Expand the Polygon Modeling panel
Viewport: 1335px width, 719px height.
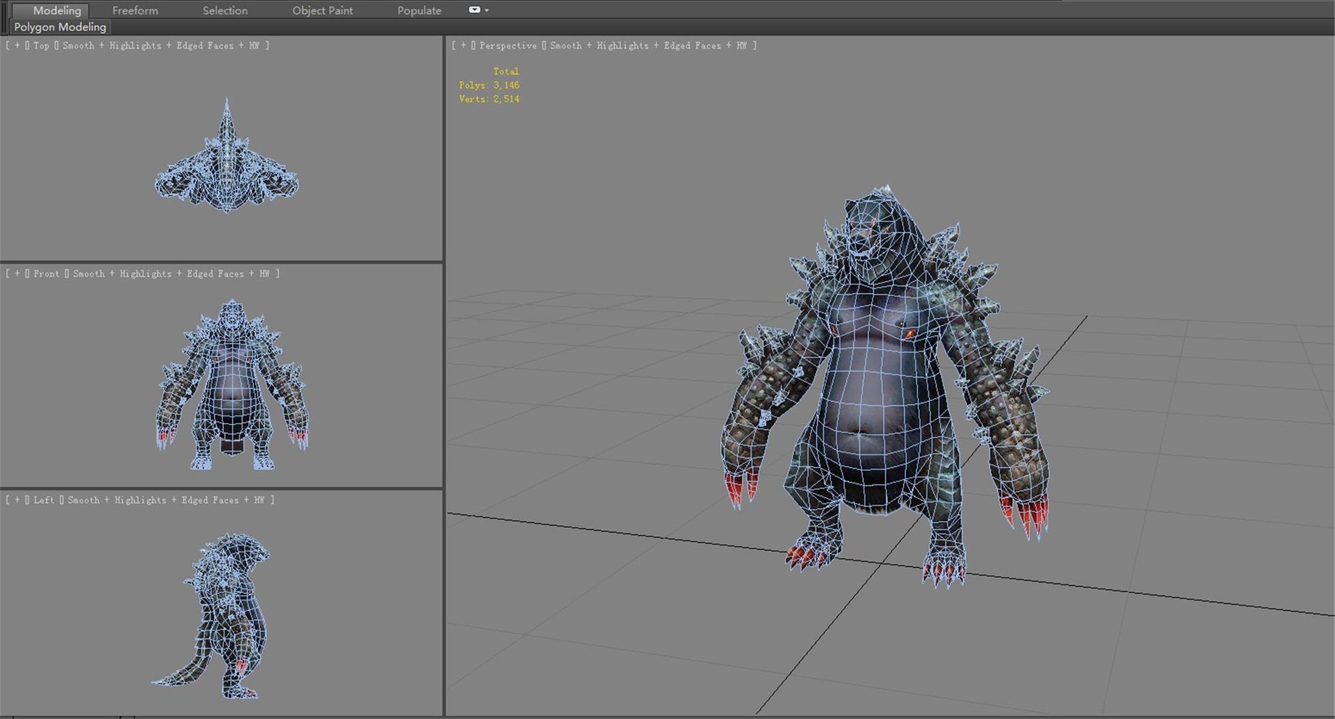pyautogui.click(x=60, y=27)
